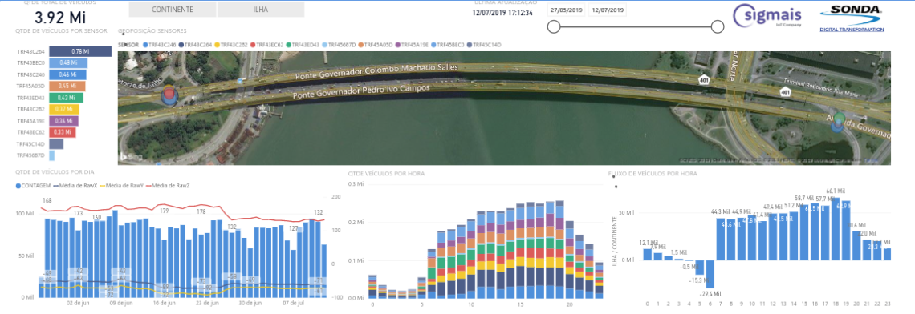
Task: Click the TRF43C246 bar showing 0.46 Mi
Action: click(67, 74)
